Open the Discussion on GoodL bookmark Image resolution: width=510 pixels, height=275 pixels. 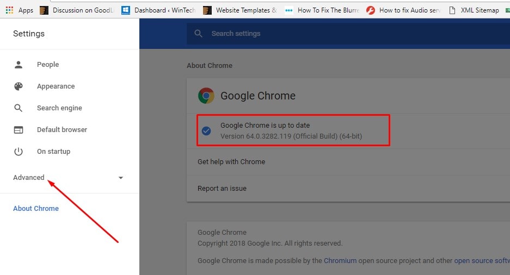(x=83, y=10)
